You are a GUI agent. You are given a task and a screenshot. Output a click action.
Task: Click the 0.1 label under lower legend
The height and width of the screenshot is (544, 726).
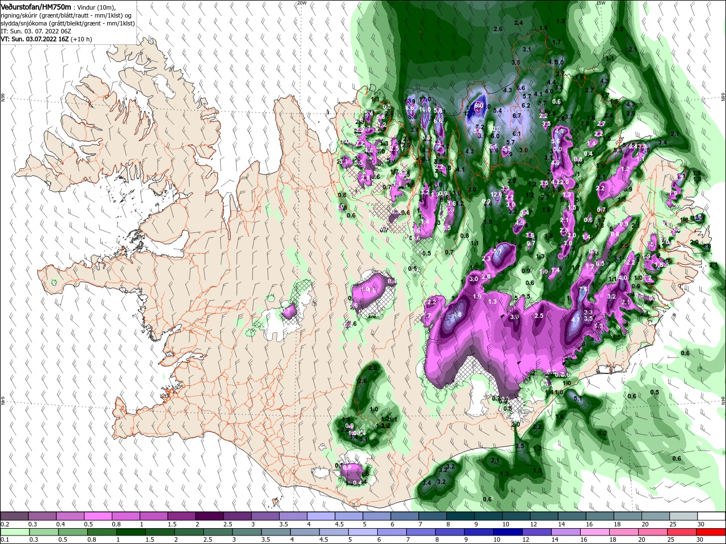[4, 540]
